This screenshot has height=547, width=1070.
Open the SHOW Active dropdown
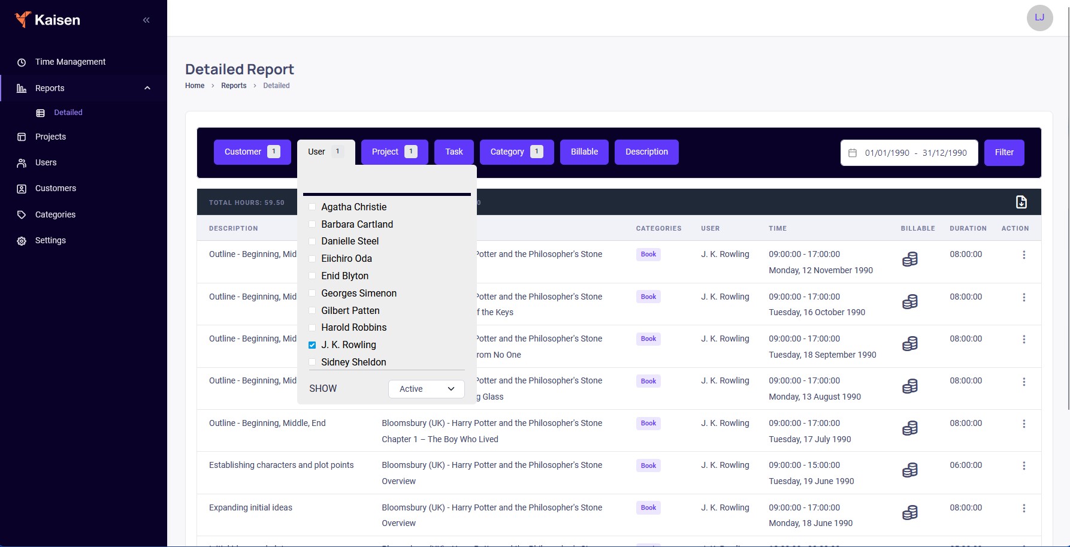tap(427, 389)
